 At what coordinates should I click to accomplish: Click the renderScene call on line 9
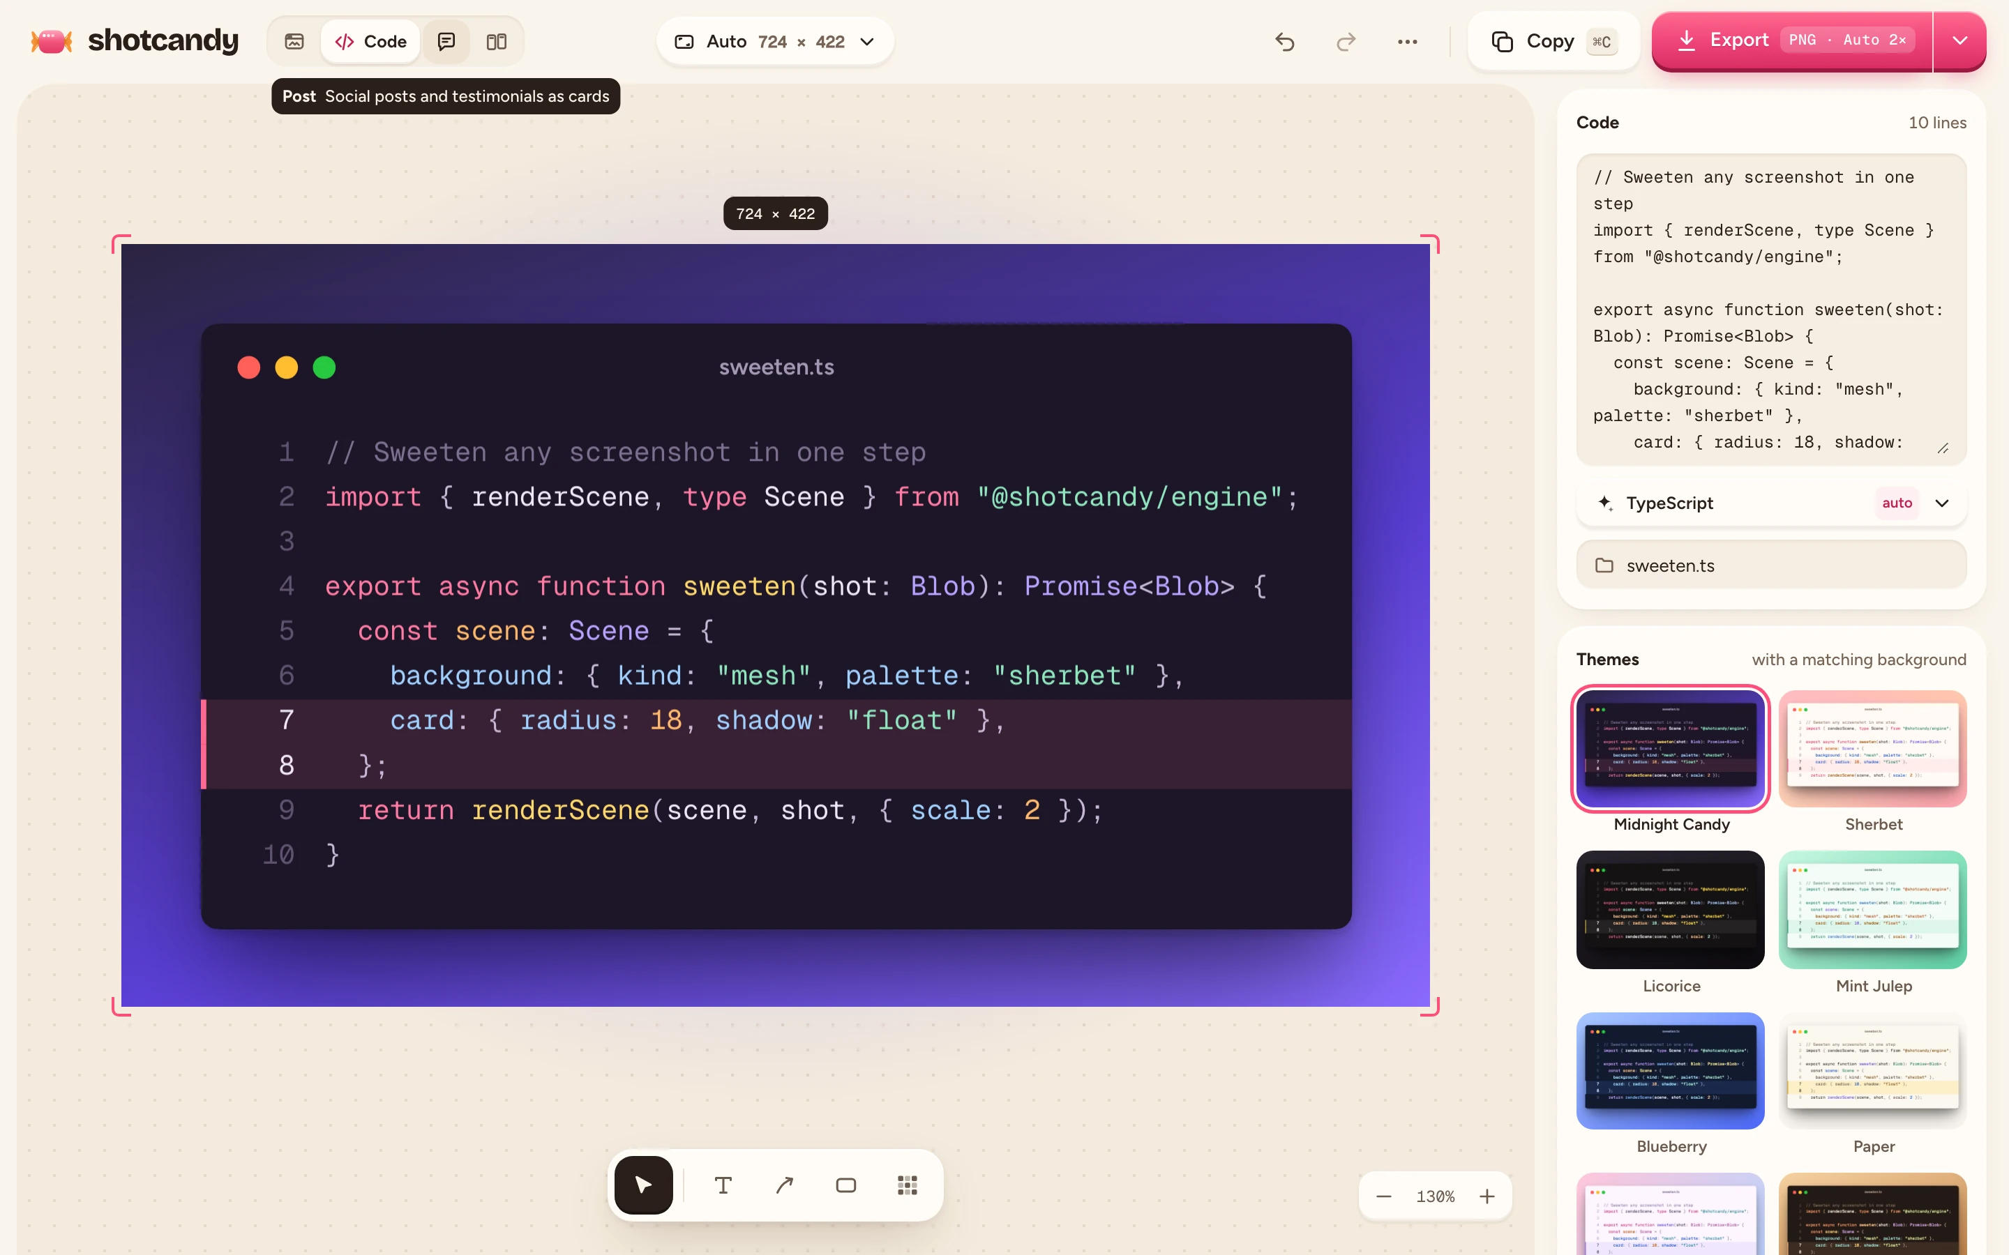pyautogui.click(x=560, y=810)
